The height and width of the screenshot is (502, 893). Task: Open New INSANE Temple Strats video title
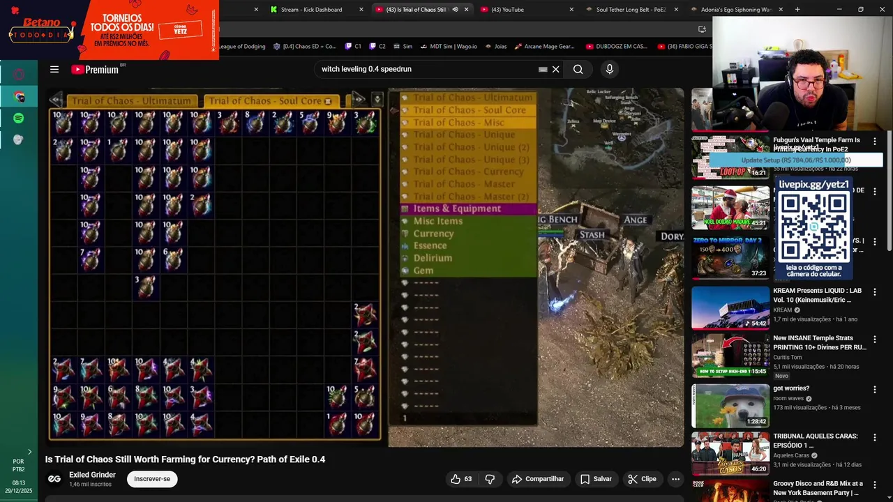(820, 342)
